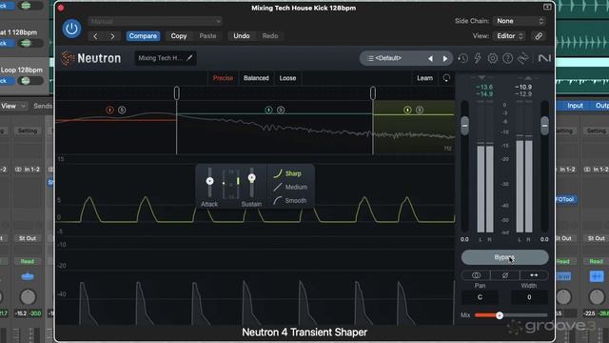The height and width of the screenshot is (343, 609).
Task: Click the Compare button
Action: pos(143,36)
